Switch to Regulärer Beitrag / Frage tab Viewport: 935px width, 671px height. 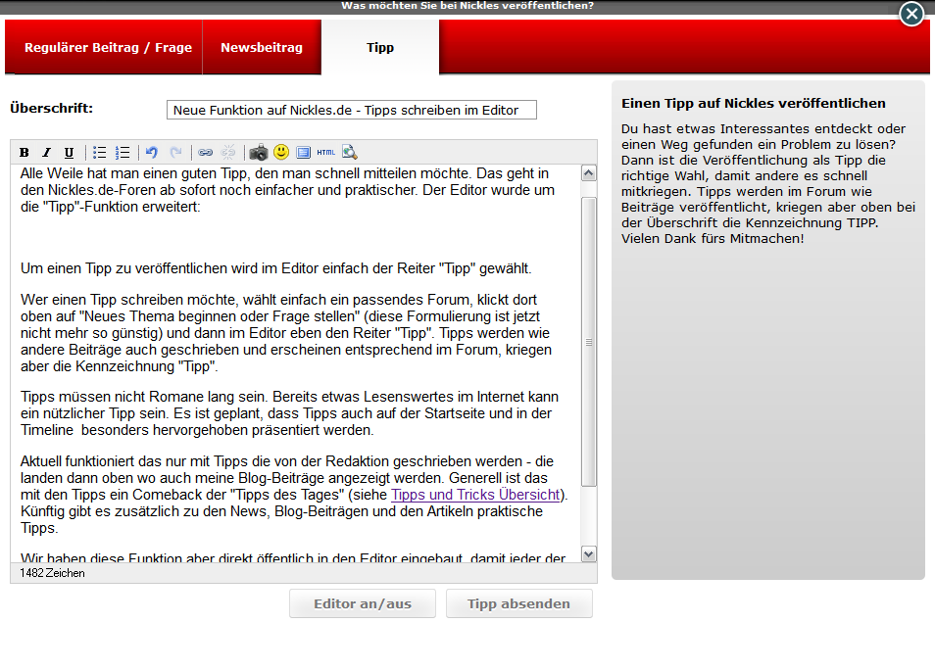(108, 48)
